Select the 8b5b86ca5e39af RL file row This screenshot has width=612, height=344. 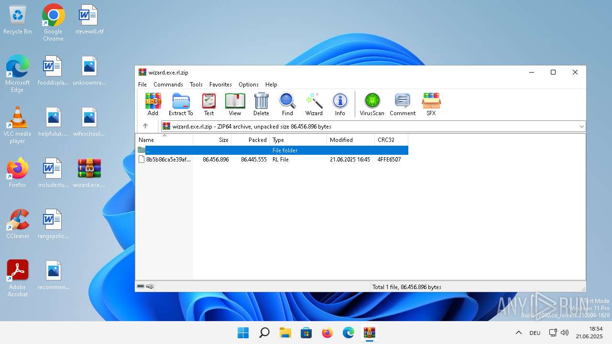(x=273, y=160)
